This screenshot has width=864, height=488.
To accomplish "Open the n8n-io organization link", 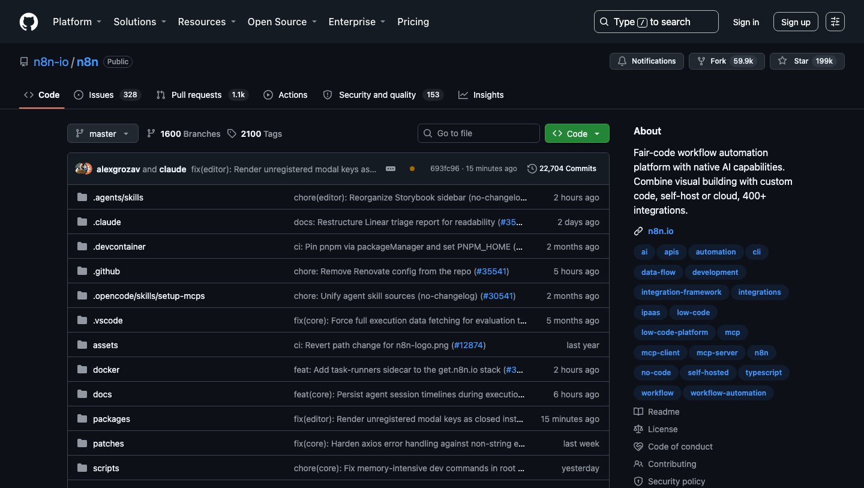I will (x=51, y=62).
